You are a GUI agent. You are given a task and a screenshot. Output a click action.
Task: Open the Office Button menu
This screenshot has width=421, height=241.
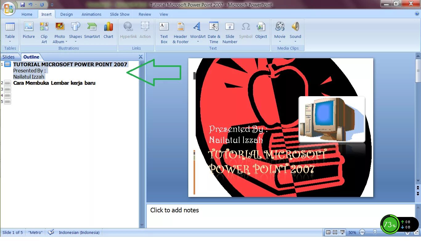coord(9,8)
